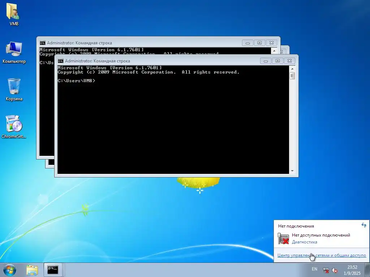The image size is (370, 277).
Task: Click the front console scrollbar up arrow
Action: click(x=292, y=69)
